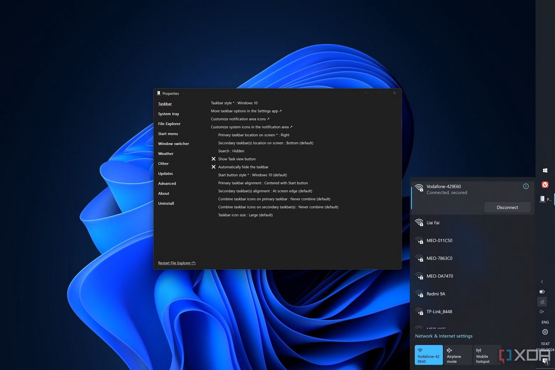View Vodafone-429E60 properties info icon
This screenshot has height=370, width=555.
(526, 186)
